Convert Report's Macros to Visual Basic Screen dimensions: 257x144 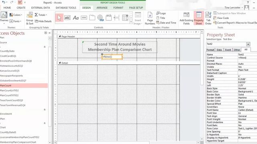235,23
